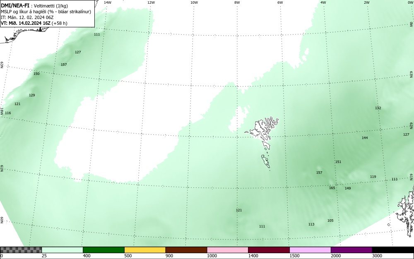Image resolution: width=414 pixels, height=259 pixels.
Task: Click the 8W longitude label
Action: tap(237, 2)
